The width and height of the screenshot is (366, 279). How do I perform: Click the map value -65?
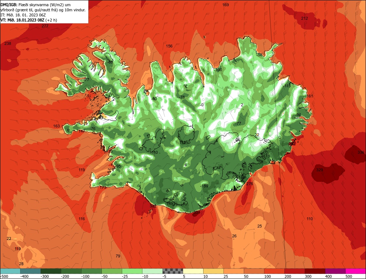[110, 62]
